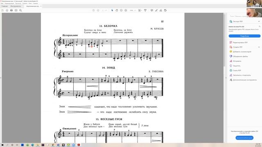Viewport: 262px width, 147px height.
Task: Open the Редактирование menu
Action: 9,3
